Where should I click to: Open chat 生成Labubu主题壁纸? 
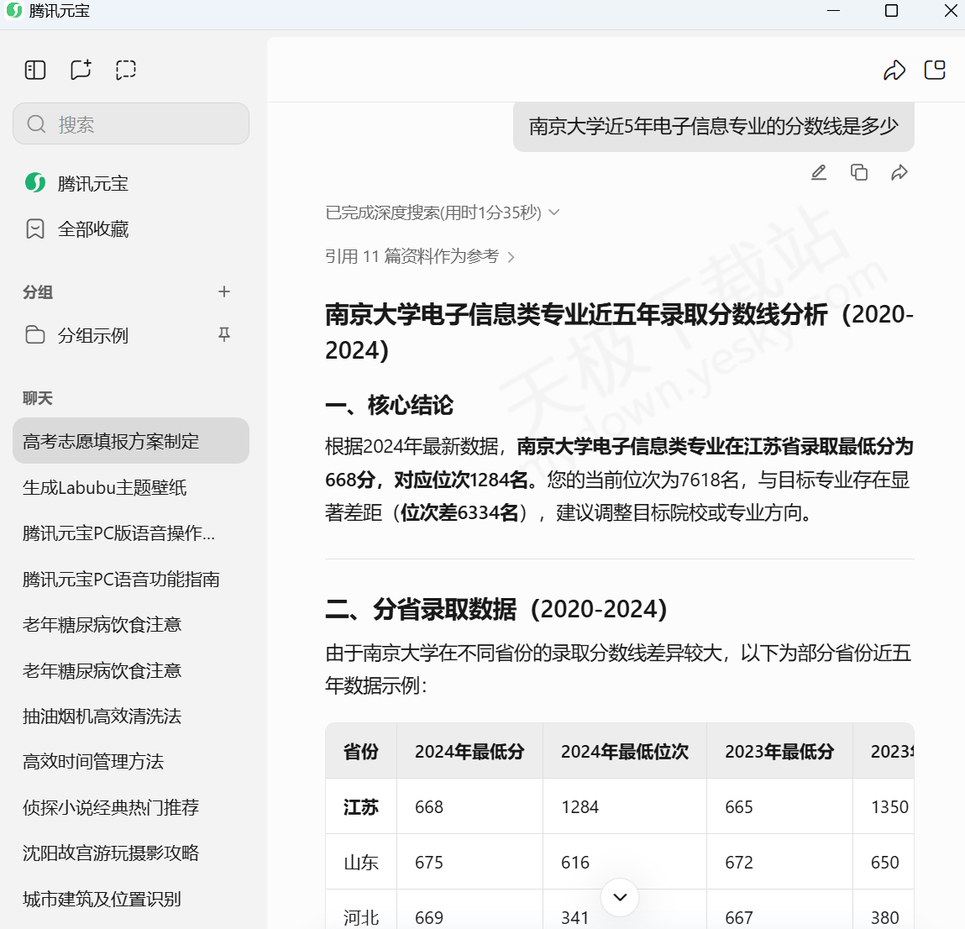coord(105,487)
